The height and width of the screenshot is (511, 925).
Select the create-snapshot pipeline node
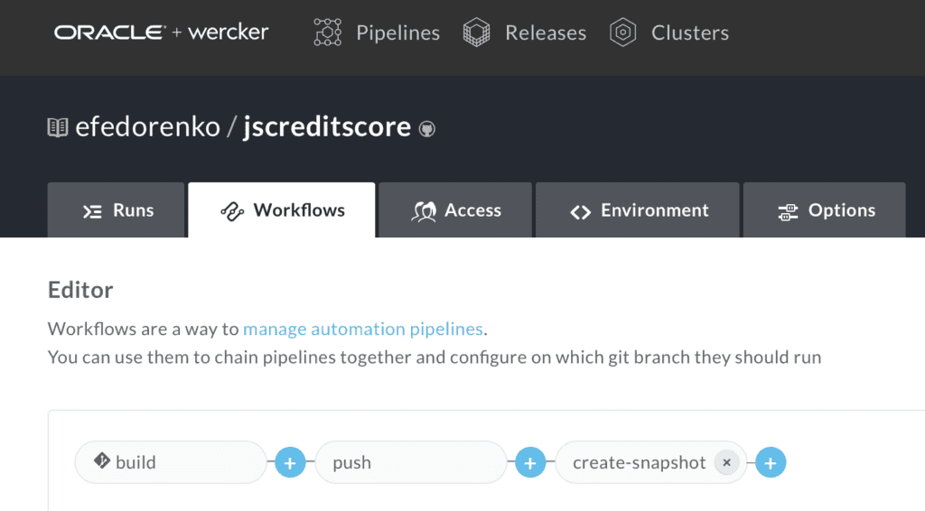(651, 462)
